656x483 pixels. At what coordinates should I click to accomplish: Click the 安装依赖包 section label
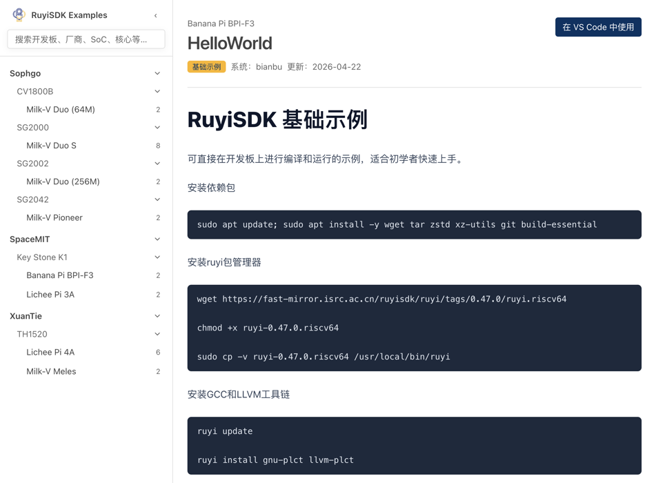[211, 188]
